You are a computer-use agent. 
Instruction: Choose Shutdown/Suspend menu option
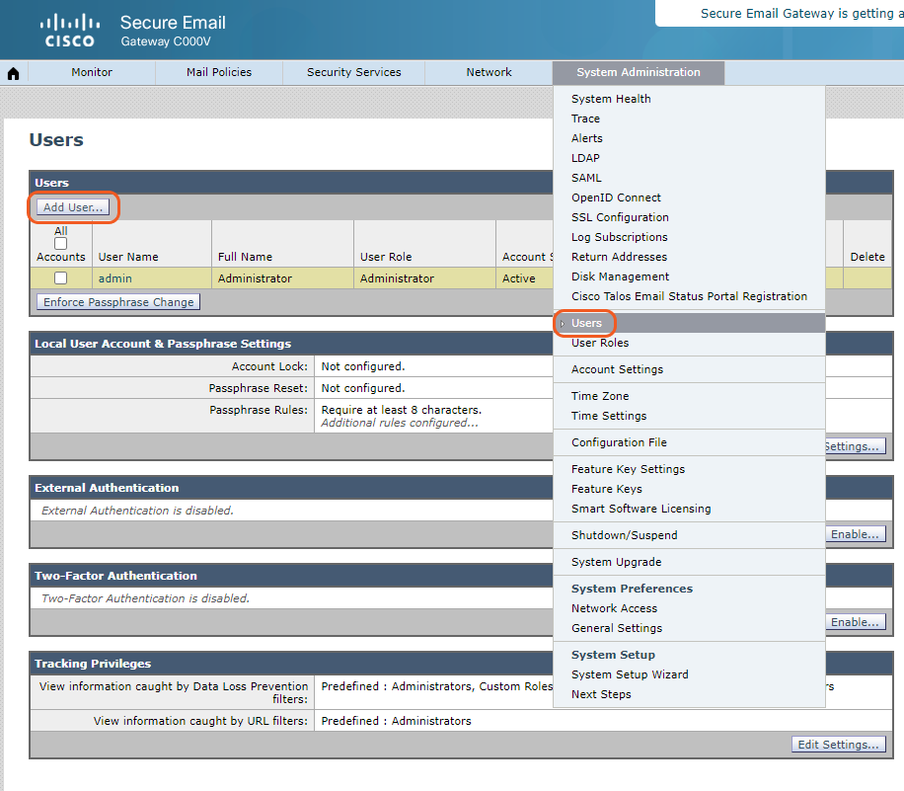tap(624, 535)
